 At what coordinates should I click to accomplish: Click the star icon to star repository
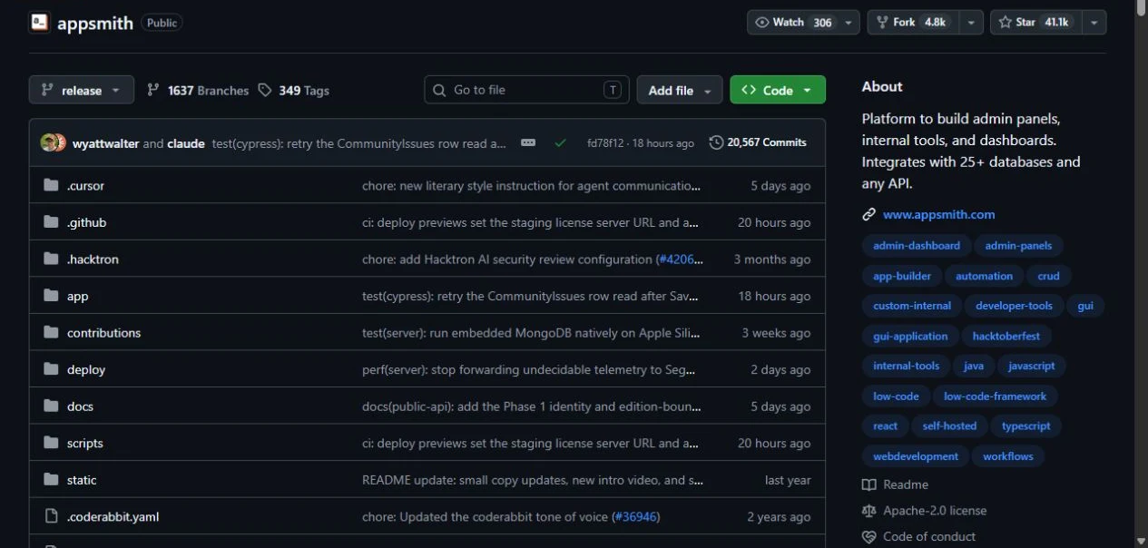pyautogui.click(x=1005, y=23)
